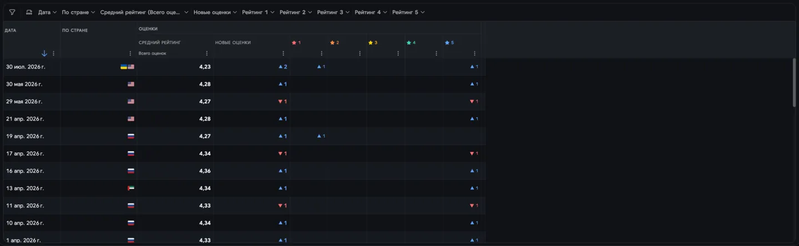Viewport: 799px width, 246px height.
Task: Open the Новые оценки dropdown
Action: click(x=215, y=12)
